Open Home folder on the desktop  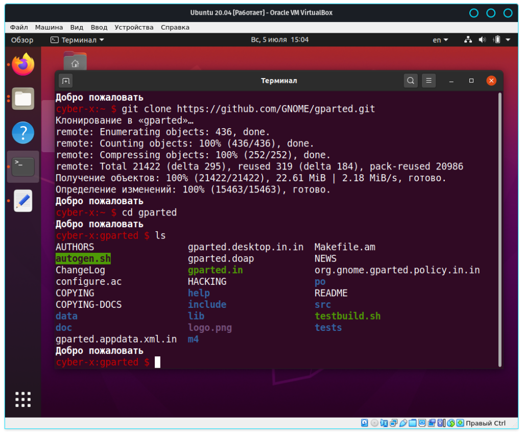tap(75, 62)
